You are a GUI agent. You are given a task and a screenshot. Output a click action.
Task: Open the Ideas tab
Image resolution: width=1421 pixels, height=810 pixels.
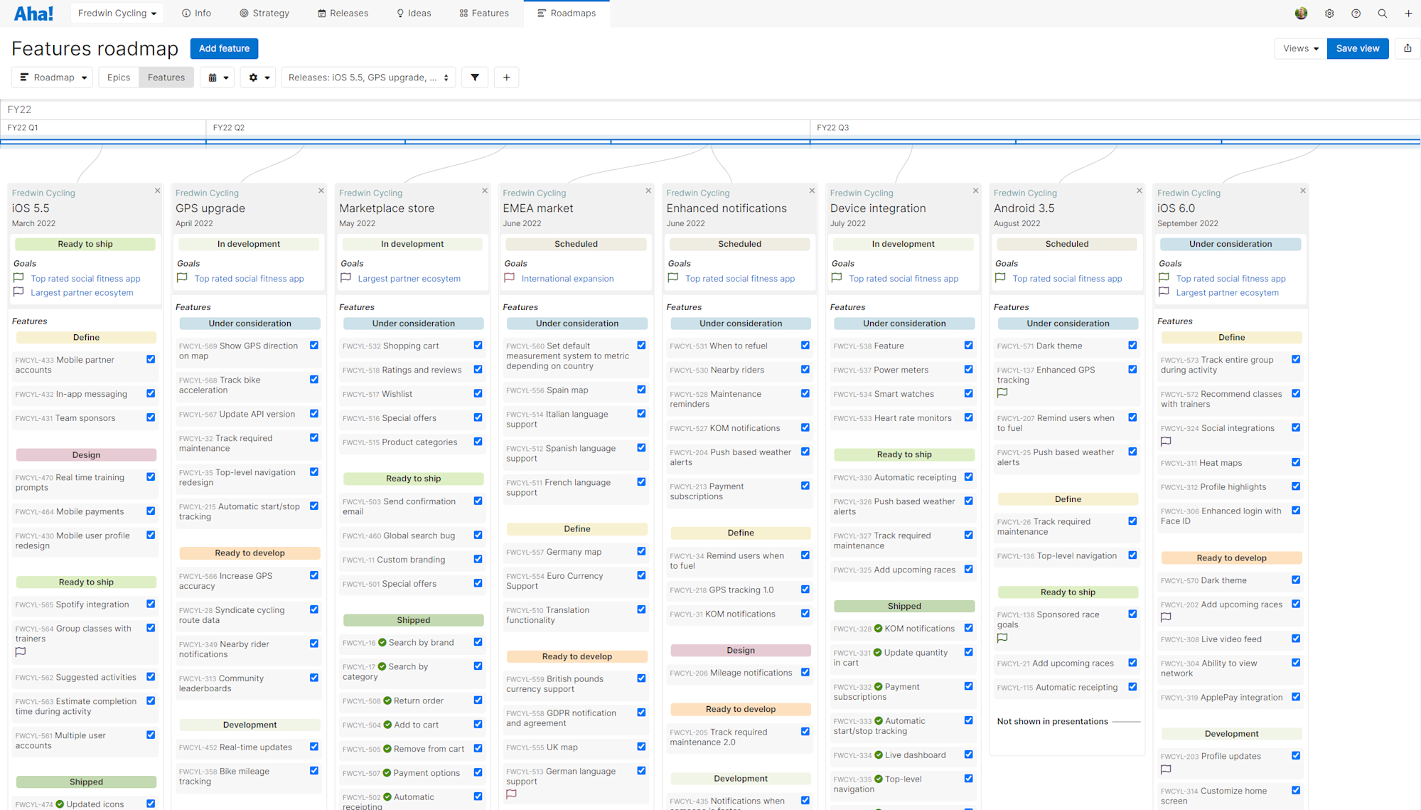point(414,13)
